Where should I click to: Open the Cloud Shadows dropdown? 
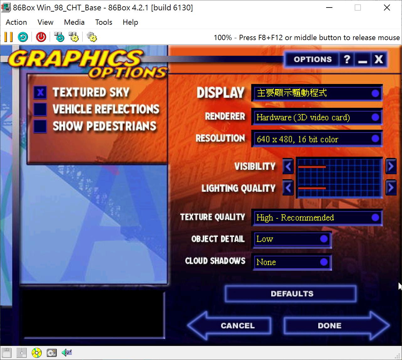click(x=292, y=262)
